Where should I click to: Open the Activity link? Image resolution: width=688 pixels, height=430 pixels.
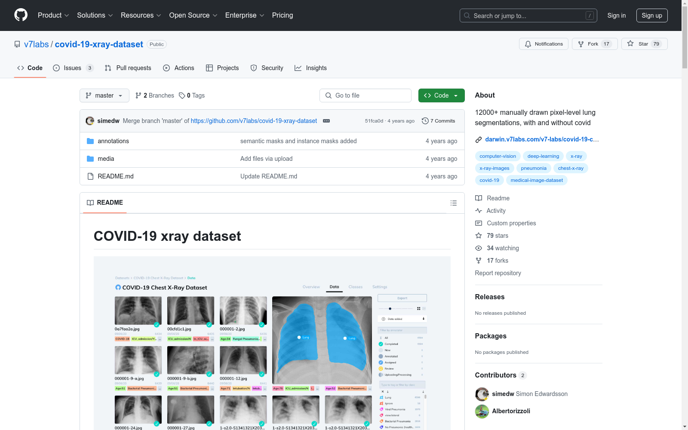(x=490, y=211)
